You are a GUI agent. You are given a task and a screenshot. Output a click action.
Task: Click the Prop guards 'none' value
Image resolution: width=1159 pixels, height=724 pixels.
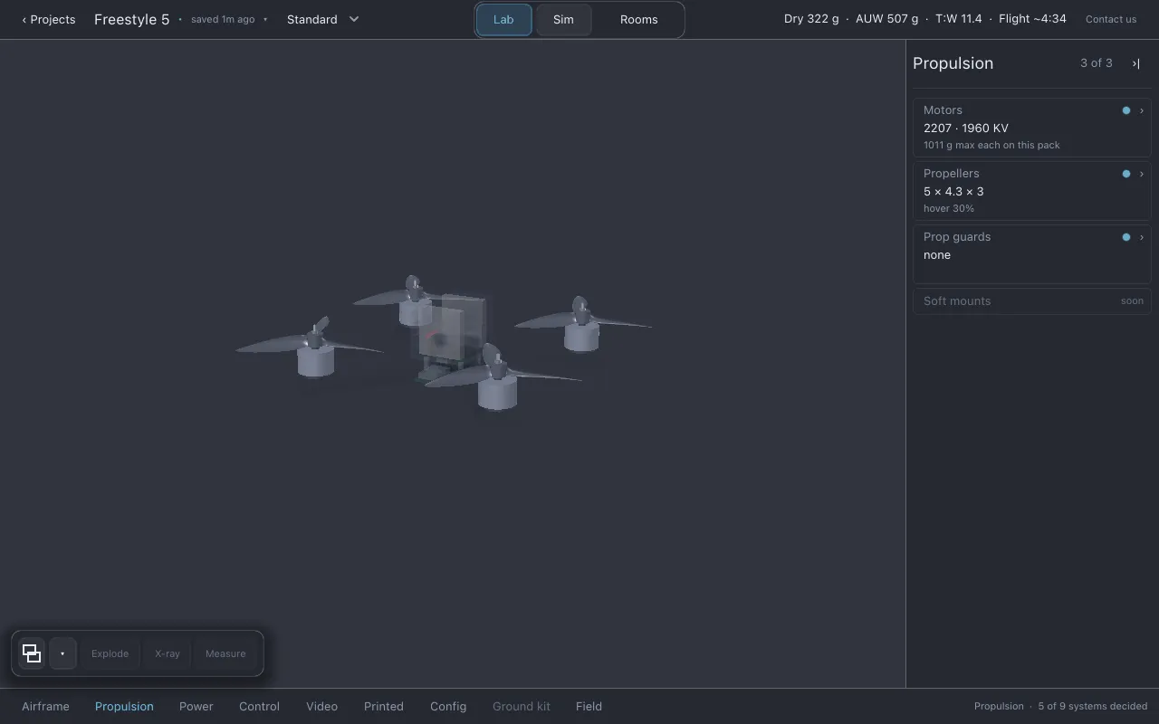pyautogui.click(x=937, y=255)
